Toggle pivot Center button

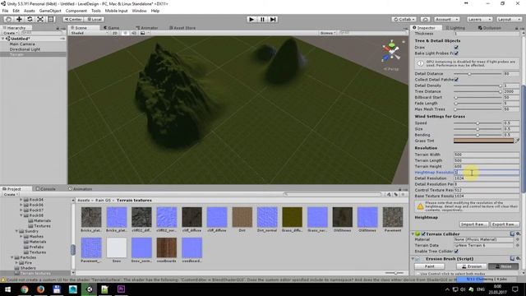tap(73, 19)
